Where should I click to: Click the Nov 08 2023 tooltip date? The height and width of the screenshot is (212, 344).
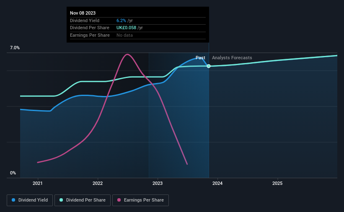[83, 13]
